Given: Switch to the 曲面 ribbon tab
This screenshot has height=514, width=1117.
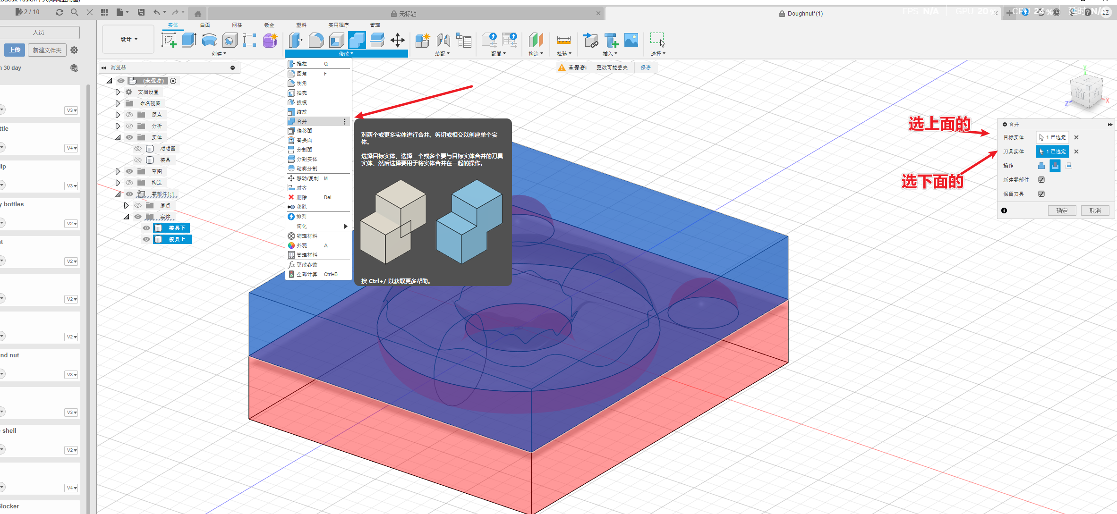Looking at the screenshot, I should pyautogui.click(x=205, y=25).
